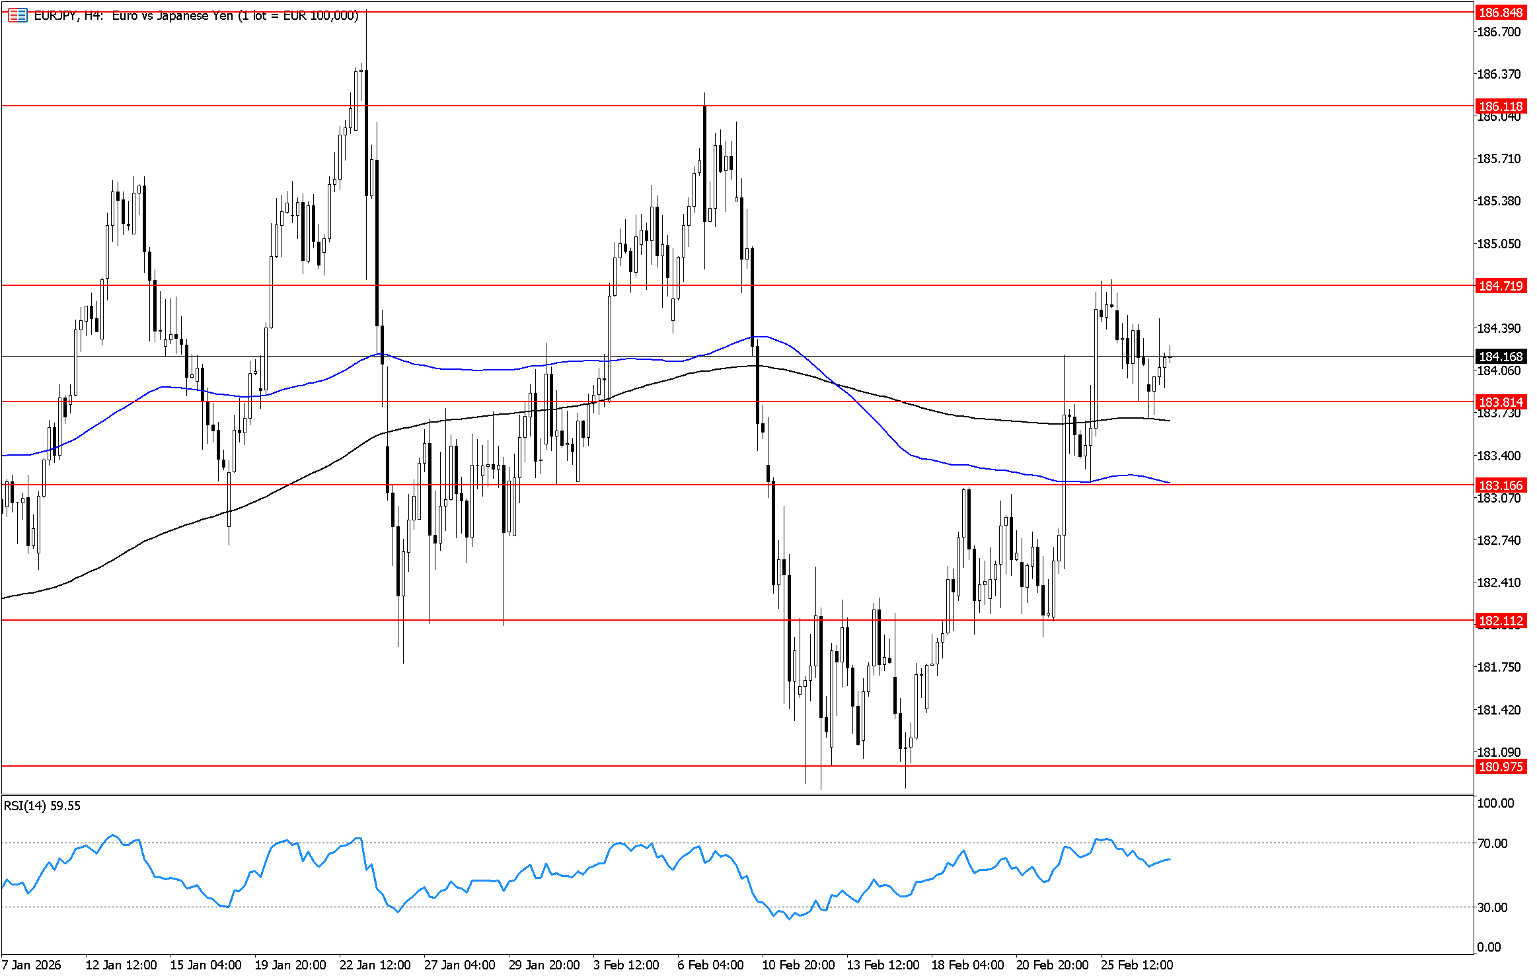Click the 184.719 resistance level label
The width and height of the screenshot is (1537, 976).
click(1500, 285)
